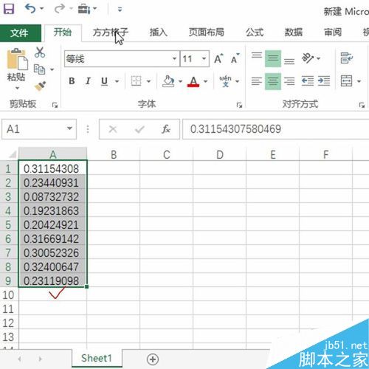Click the Enter checkmark formula bar button
369x369 pixels.
139,129
